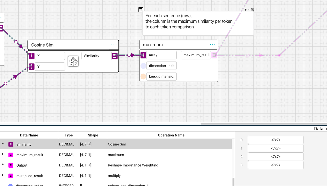Open the 7x7 matrix at index 3
The height and width of the screenshot is (186, 327).
click(275, 165)
